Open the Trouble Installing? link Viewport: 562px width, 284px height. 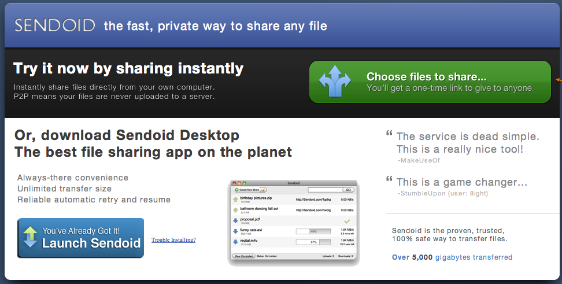pyautogui.click(x=173, y=240)
